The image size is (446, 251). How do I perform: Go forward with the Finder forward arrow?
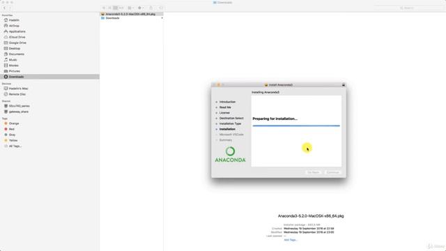10,8
